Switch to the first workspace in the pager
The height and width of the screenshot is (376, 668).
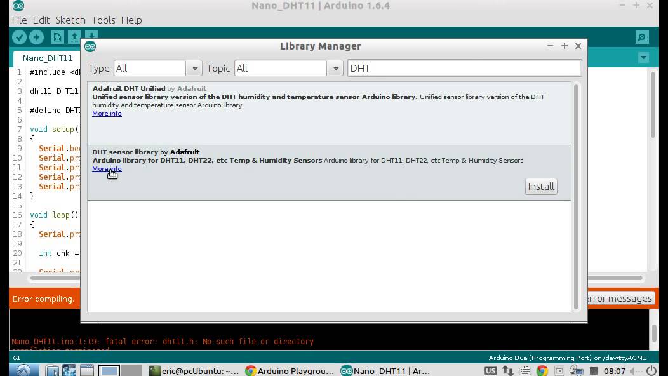coord(109,370)
